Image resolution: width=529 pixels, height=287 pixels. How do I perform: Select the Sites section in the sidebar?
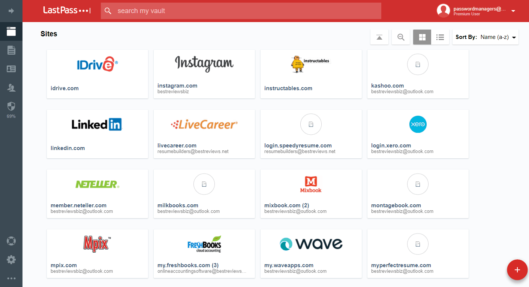11,31
